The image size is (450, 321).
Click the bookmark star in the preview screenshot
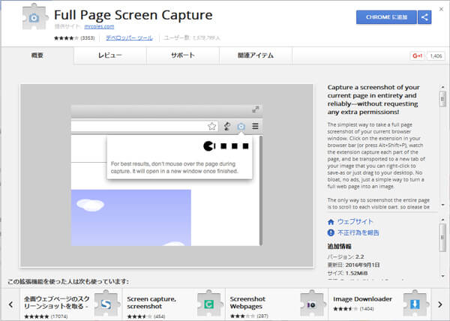(212, 127)
